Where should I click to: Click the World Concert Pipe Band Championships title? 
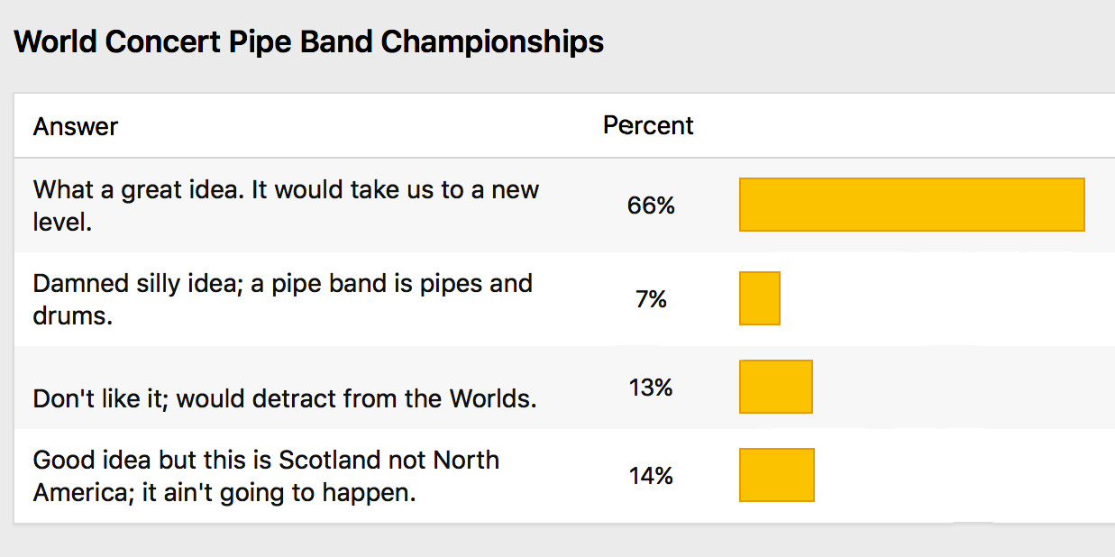click(309, 42)
